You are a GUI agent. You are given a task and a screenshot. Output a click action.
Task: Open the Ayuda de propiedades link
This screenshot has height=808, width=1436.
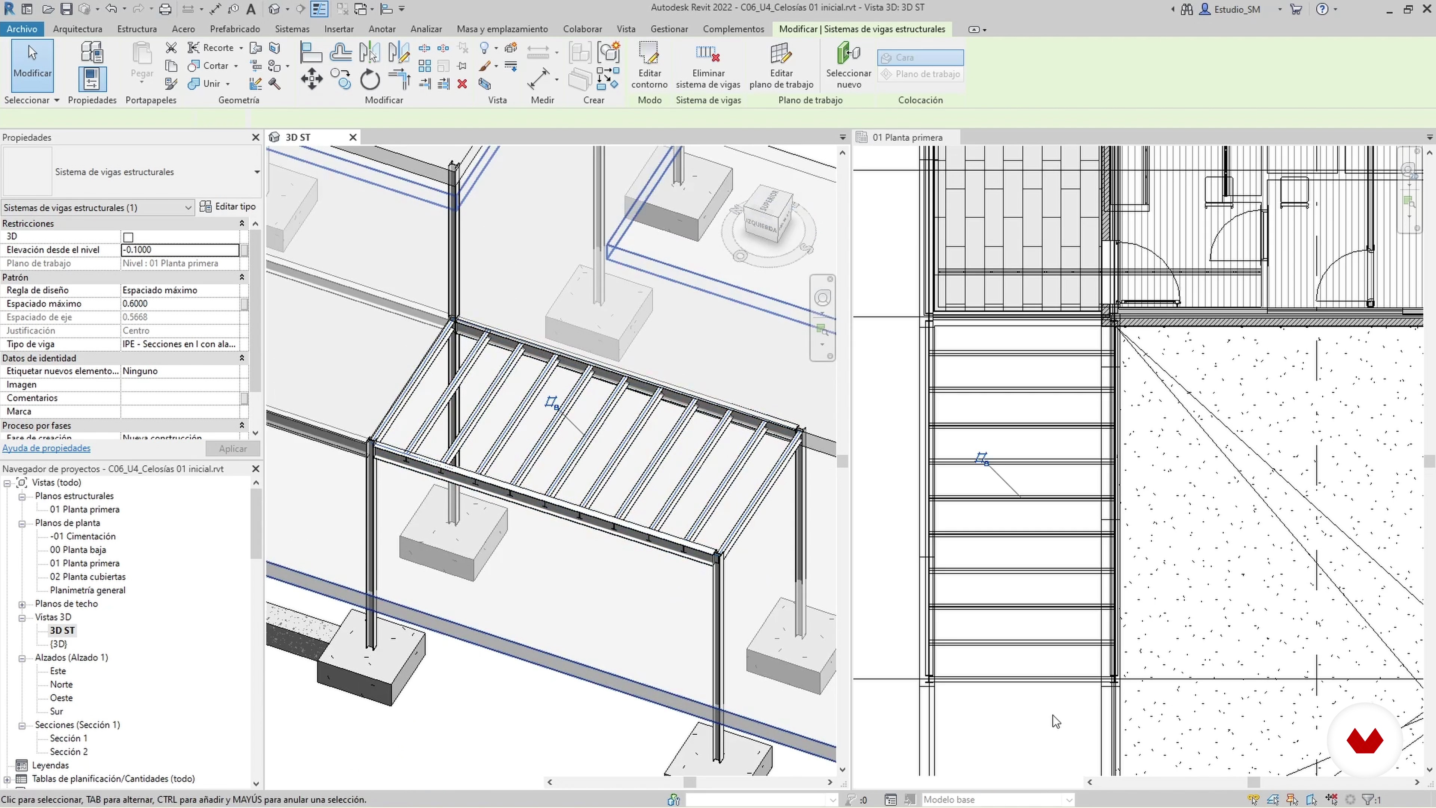coord(46,449)
